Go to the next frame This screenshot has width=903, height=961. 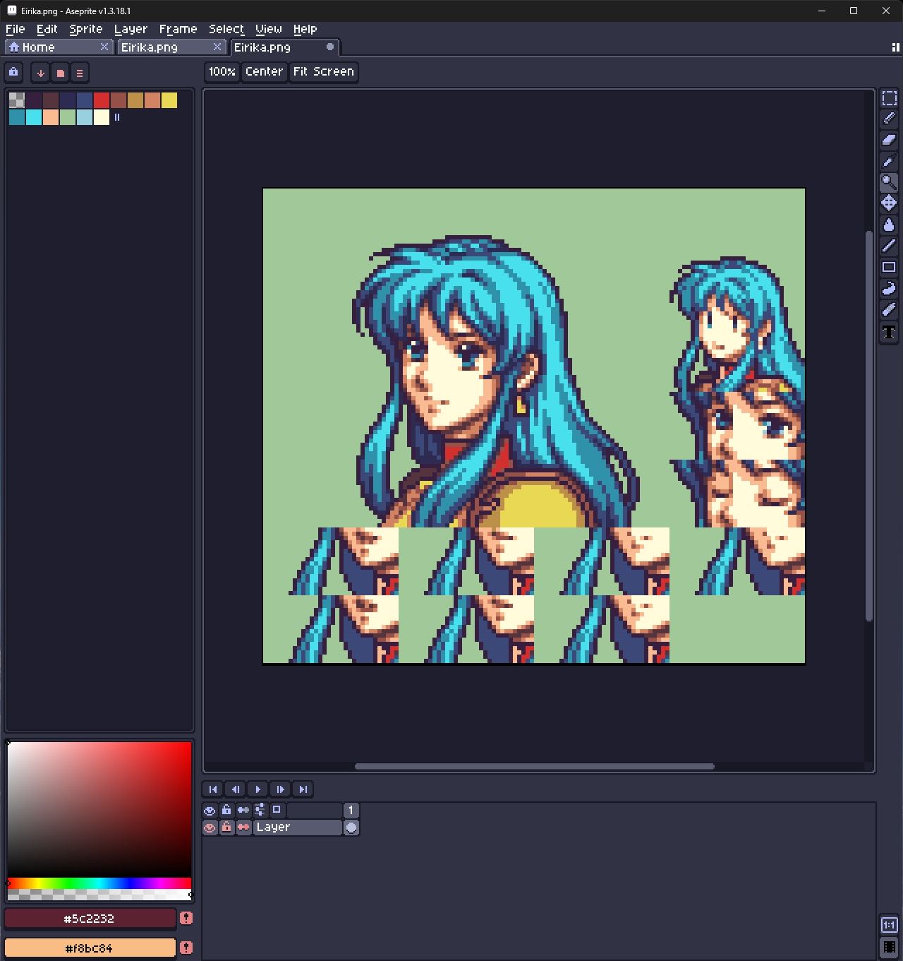(281, 789)
